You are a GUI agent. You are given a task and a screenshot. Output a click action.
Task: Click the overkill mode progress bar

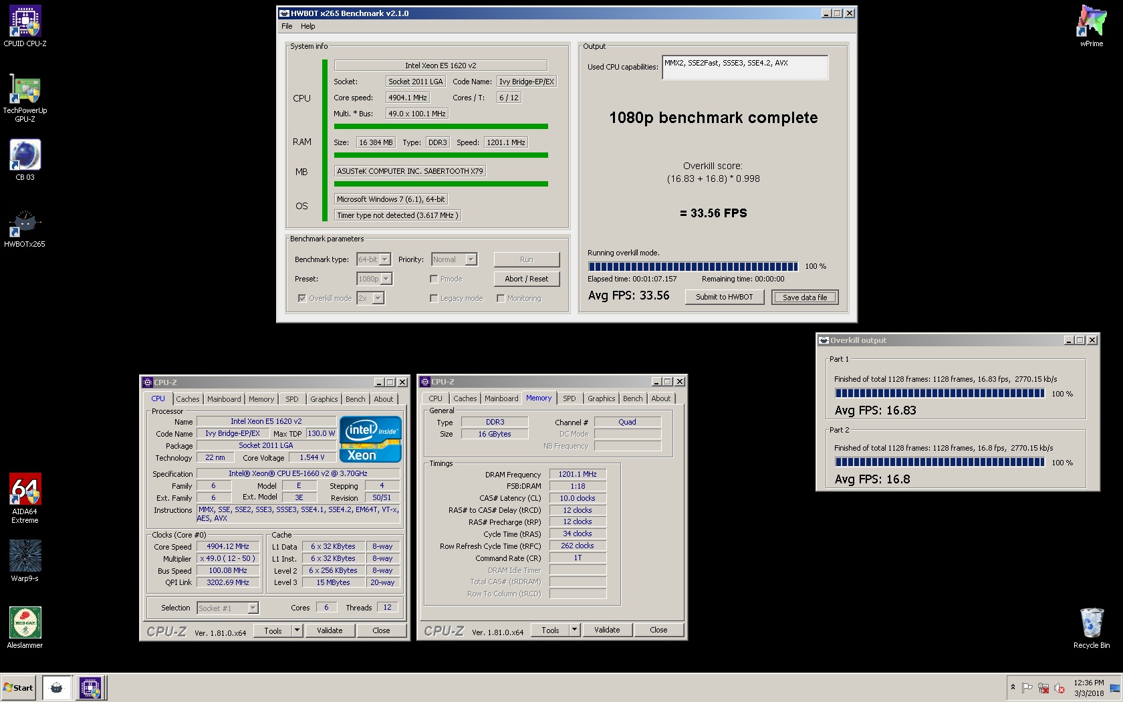(x=693, y=266)
